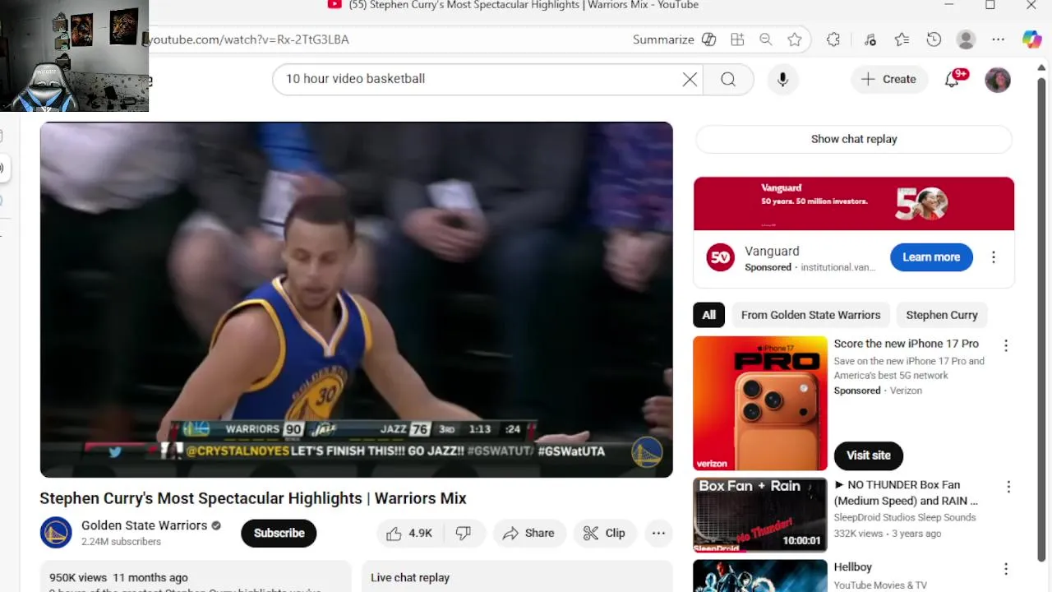Click the Stephen Curry video player
Screen dimensions: 1052x592
356,299
